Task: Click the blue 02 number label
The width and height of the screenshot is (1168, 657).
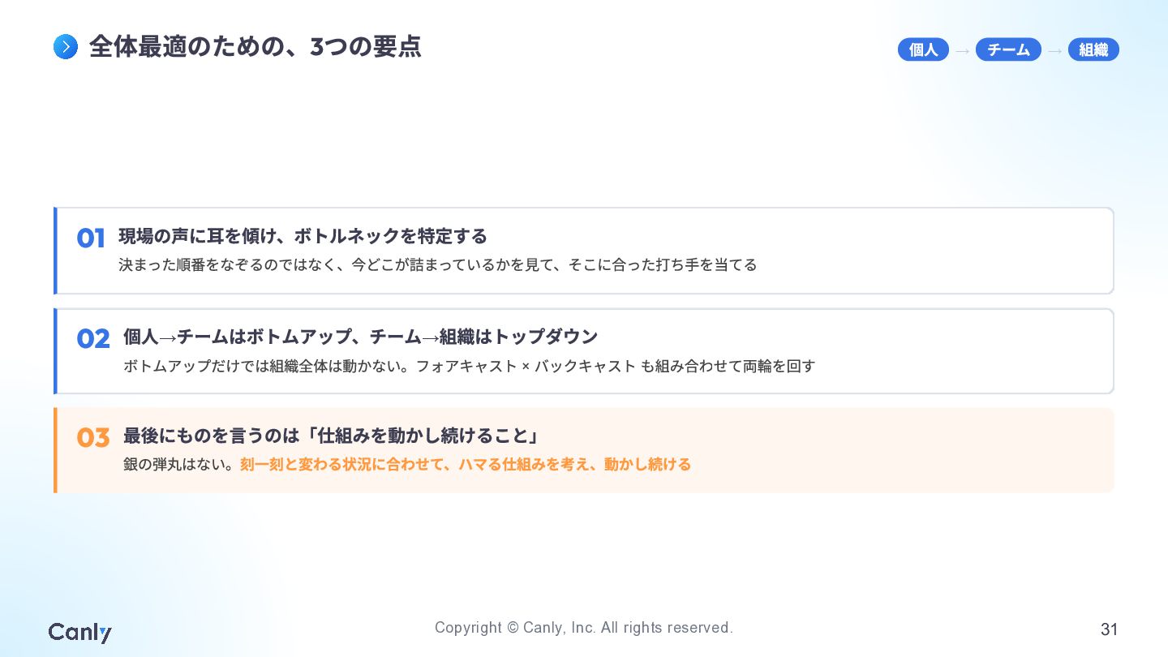Action: click(x=93, y=339)
